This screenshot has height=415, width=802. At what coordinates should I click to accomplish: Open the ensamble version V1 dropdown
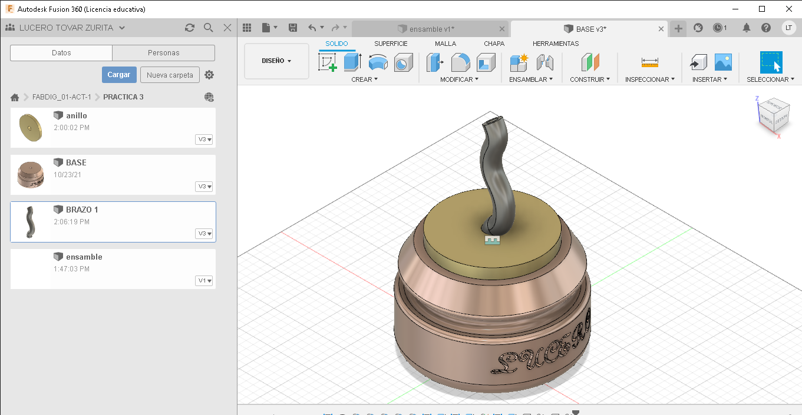[204, 281]
